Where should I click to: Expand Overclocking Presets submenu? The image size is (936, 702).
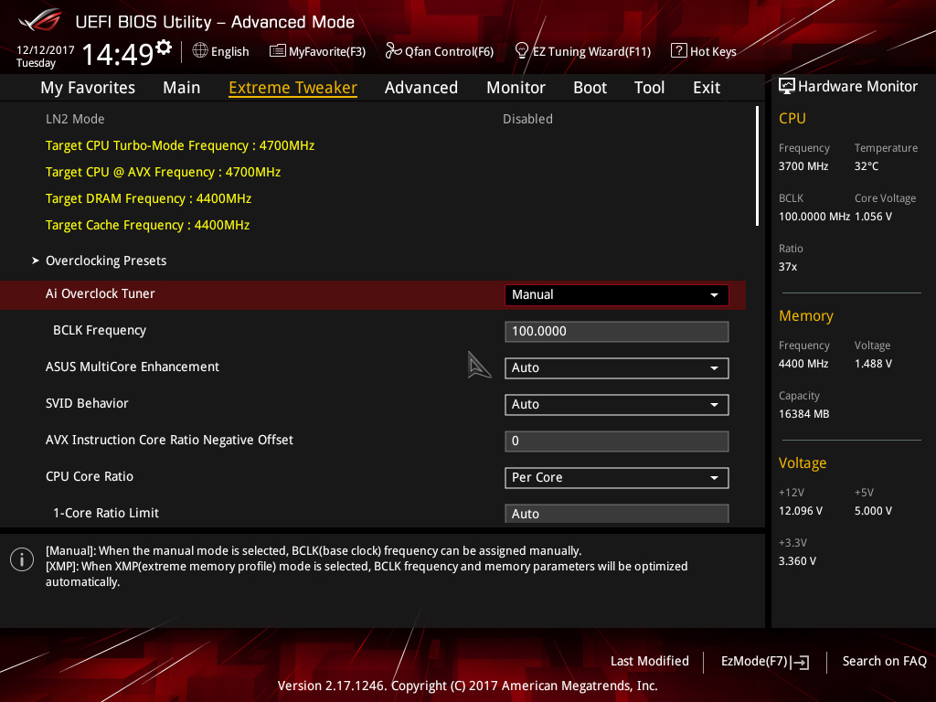click(x=106, y=261)
